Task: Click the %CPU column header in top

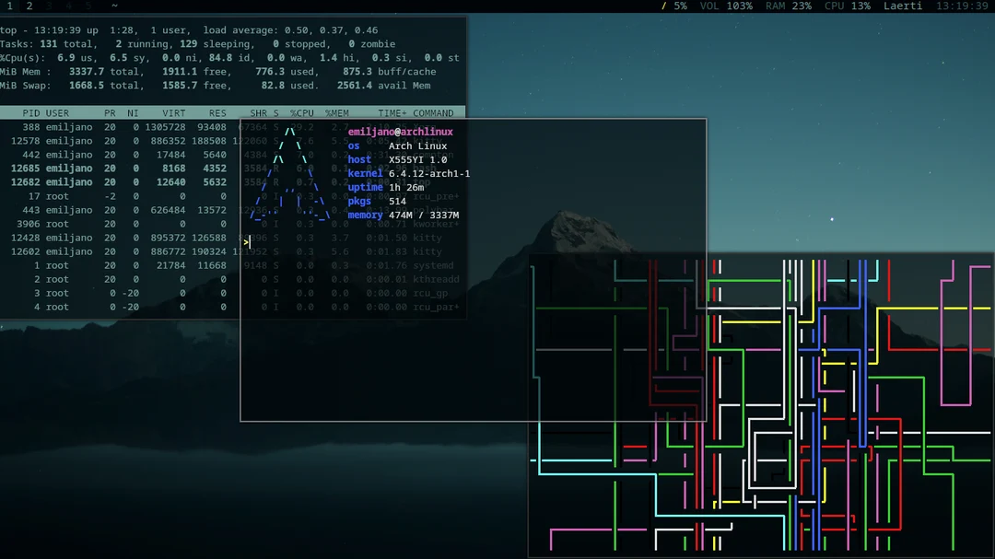Action: [x=299, y=112]
